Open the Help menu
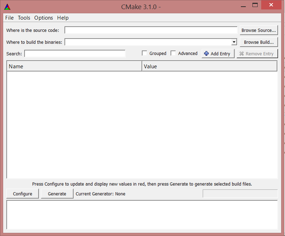The image size is (285, 236). pyautogui.click(x=63, y=18)
